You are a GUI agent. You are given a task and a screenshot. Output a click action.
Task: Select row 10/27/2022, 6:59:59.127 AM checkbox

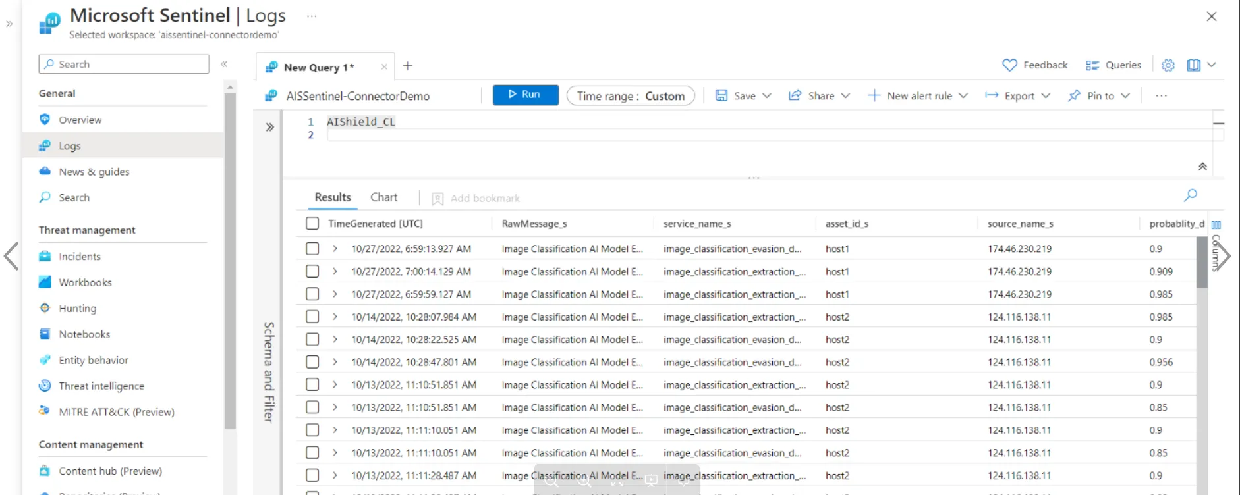click(312, 294)
